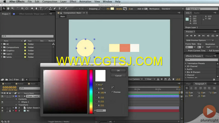
Task: Open the Workspace Standard dropdown
Action: point(172,9)
